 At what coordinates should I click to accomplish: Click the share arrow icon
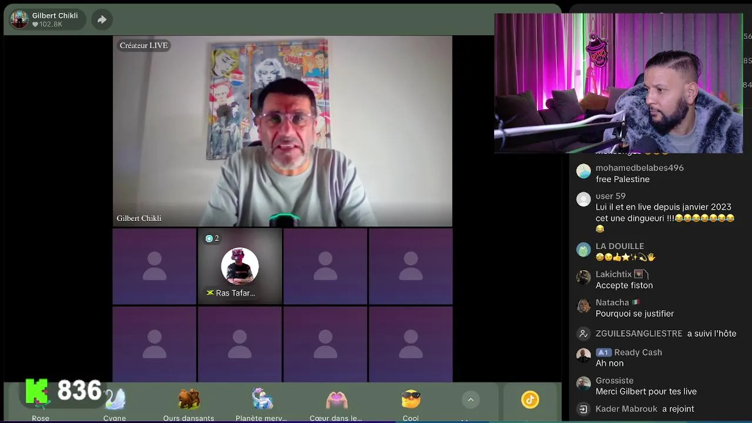(x=102, y=20)
